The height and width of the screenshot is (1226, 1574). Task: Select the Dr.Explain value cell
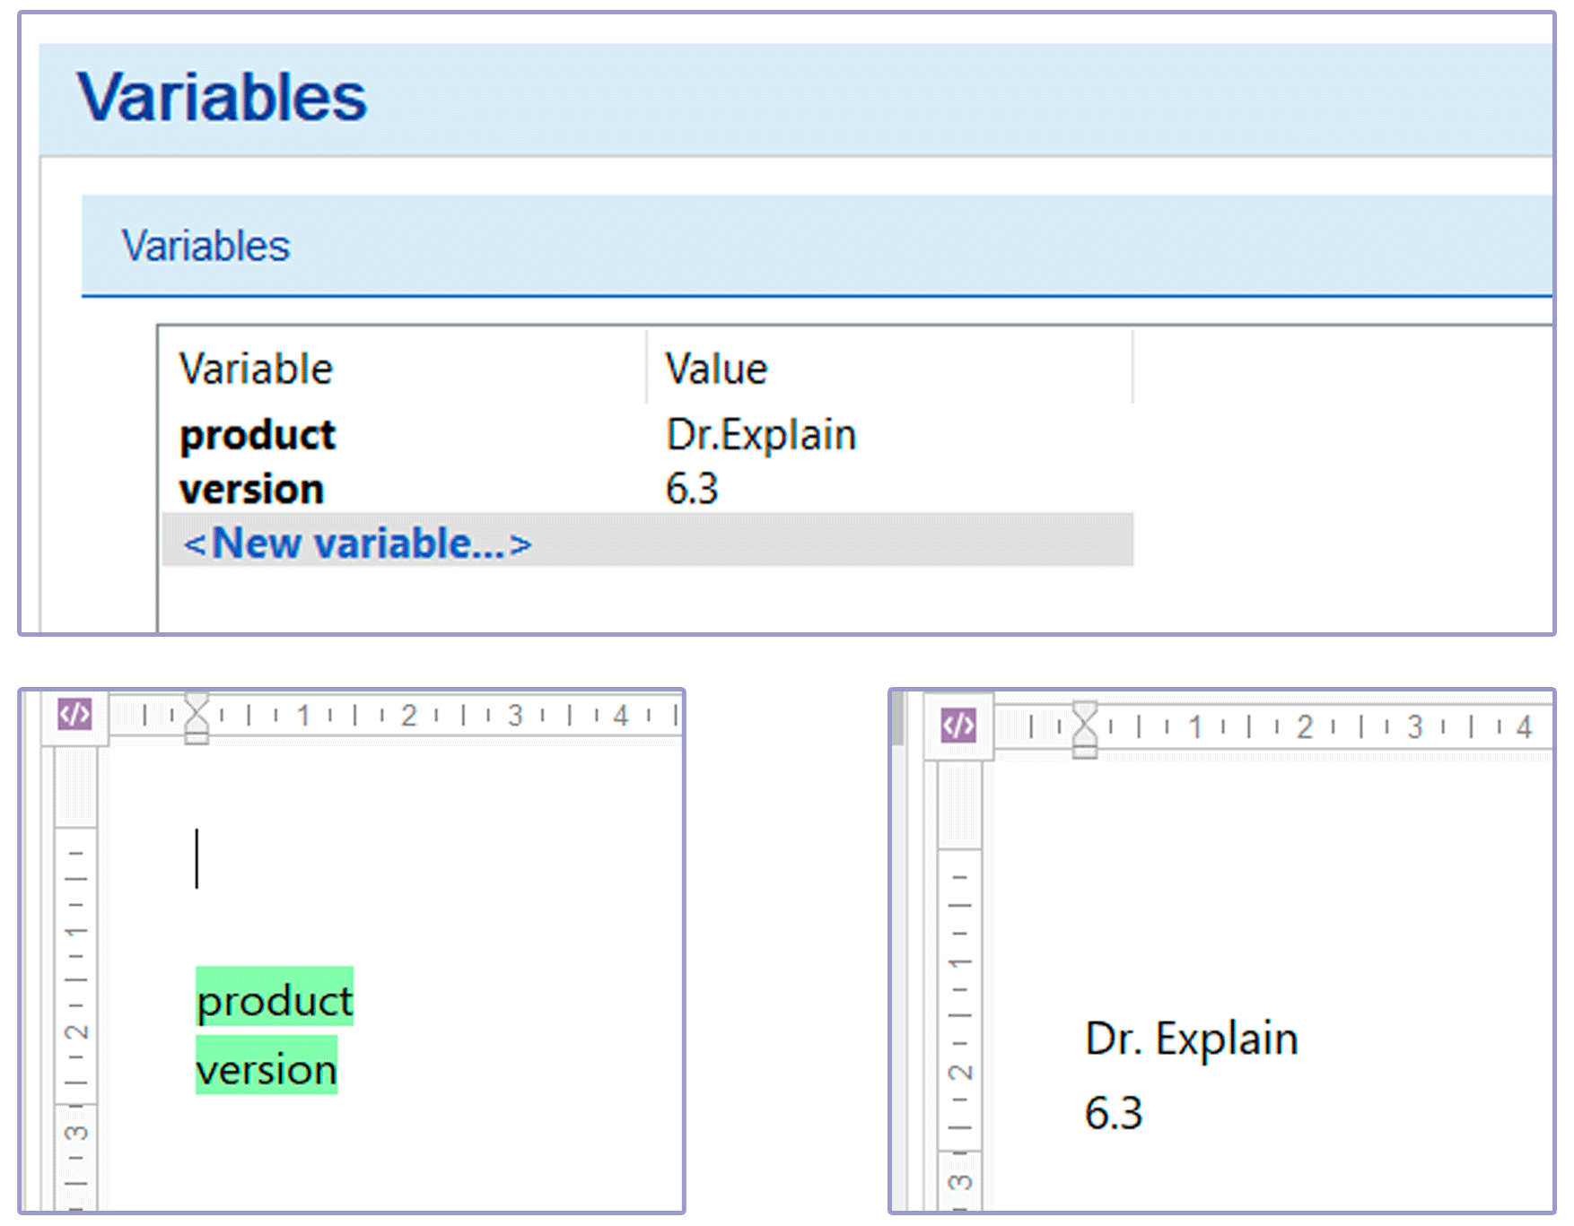pos(761,434)
